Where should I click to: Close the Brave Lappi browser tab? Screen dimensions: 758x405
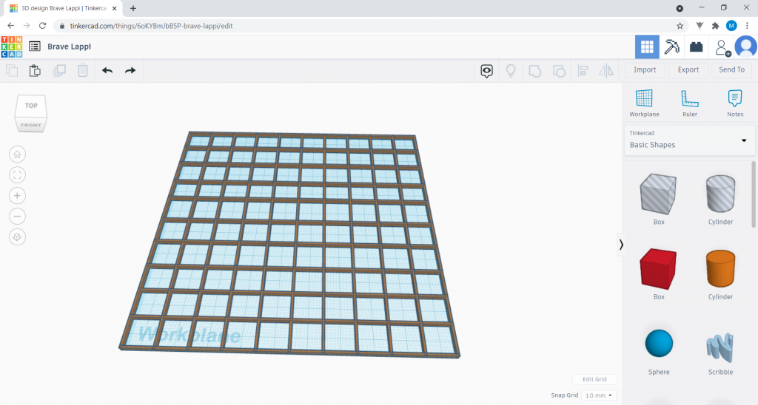(x=115, y=8)
